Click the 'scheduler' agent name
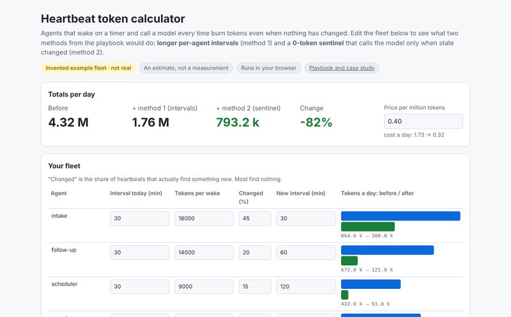The height and width of the screenshot is (317, 511). (65, 284)
